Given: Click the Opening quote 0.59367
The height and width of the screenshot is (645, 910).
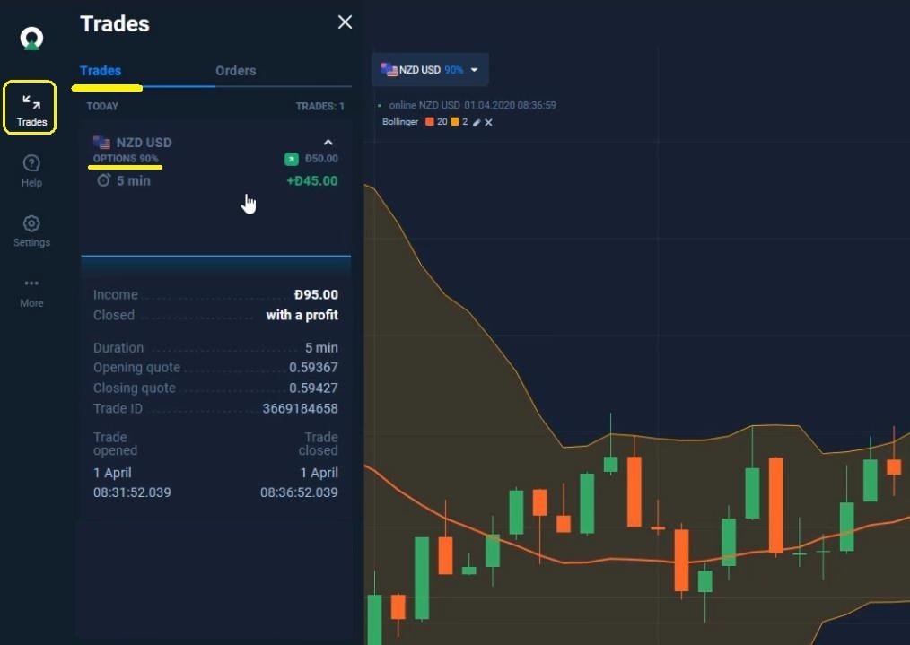Looking at the screenshot, I should [313, 368].
